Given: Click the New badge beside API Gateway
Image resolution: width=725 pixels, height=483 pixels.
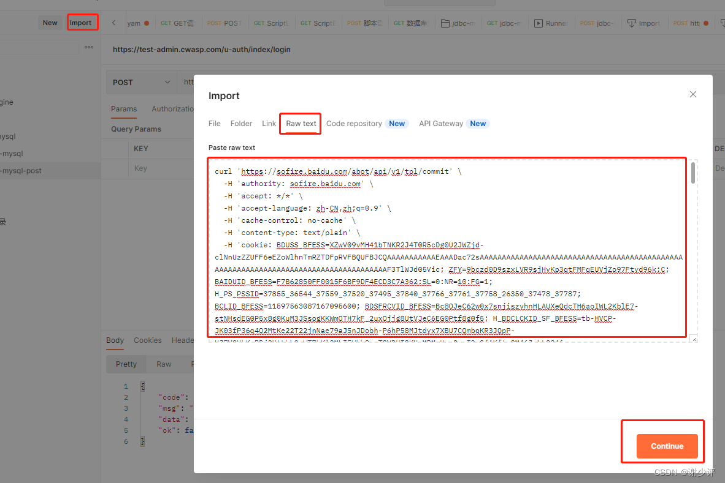Looking at the screenshot, I should point(478,124).
